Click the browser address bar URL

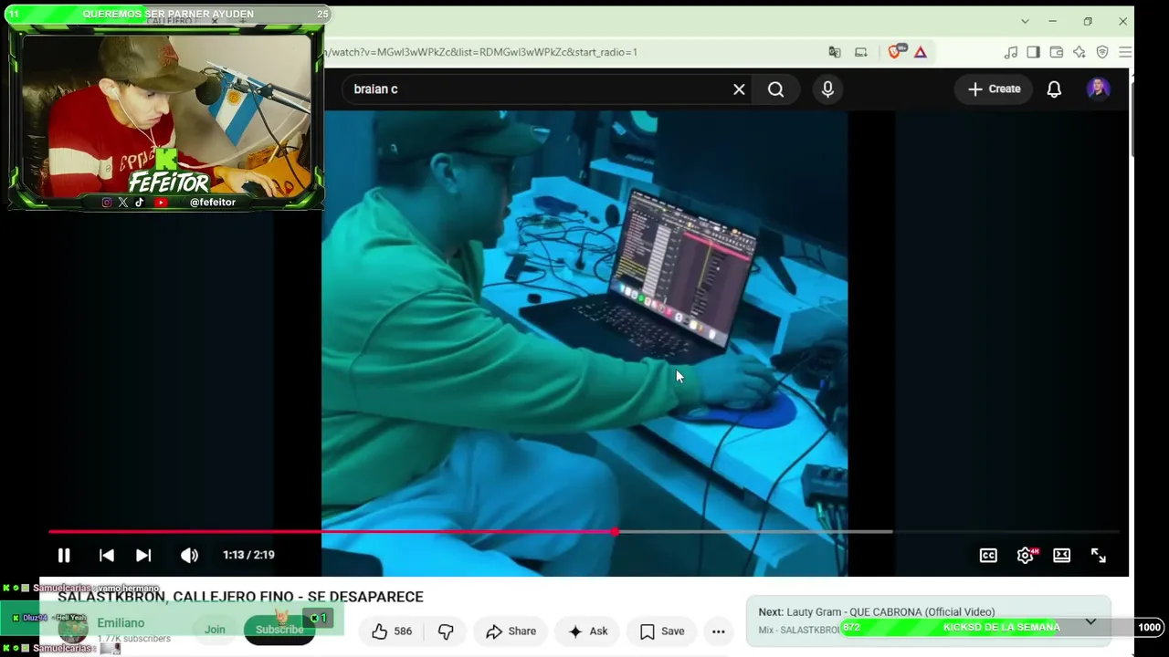(480, 52)
